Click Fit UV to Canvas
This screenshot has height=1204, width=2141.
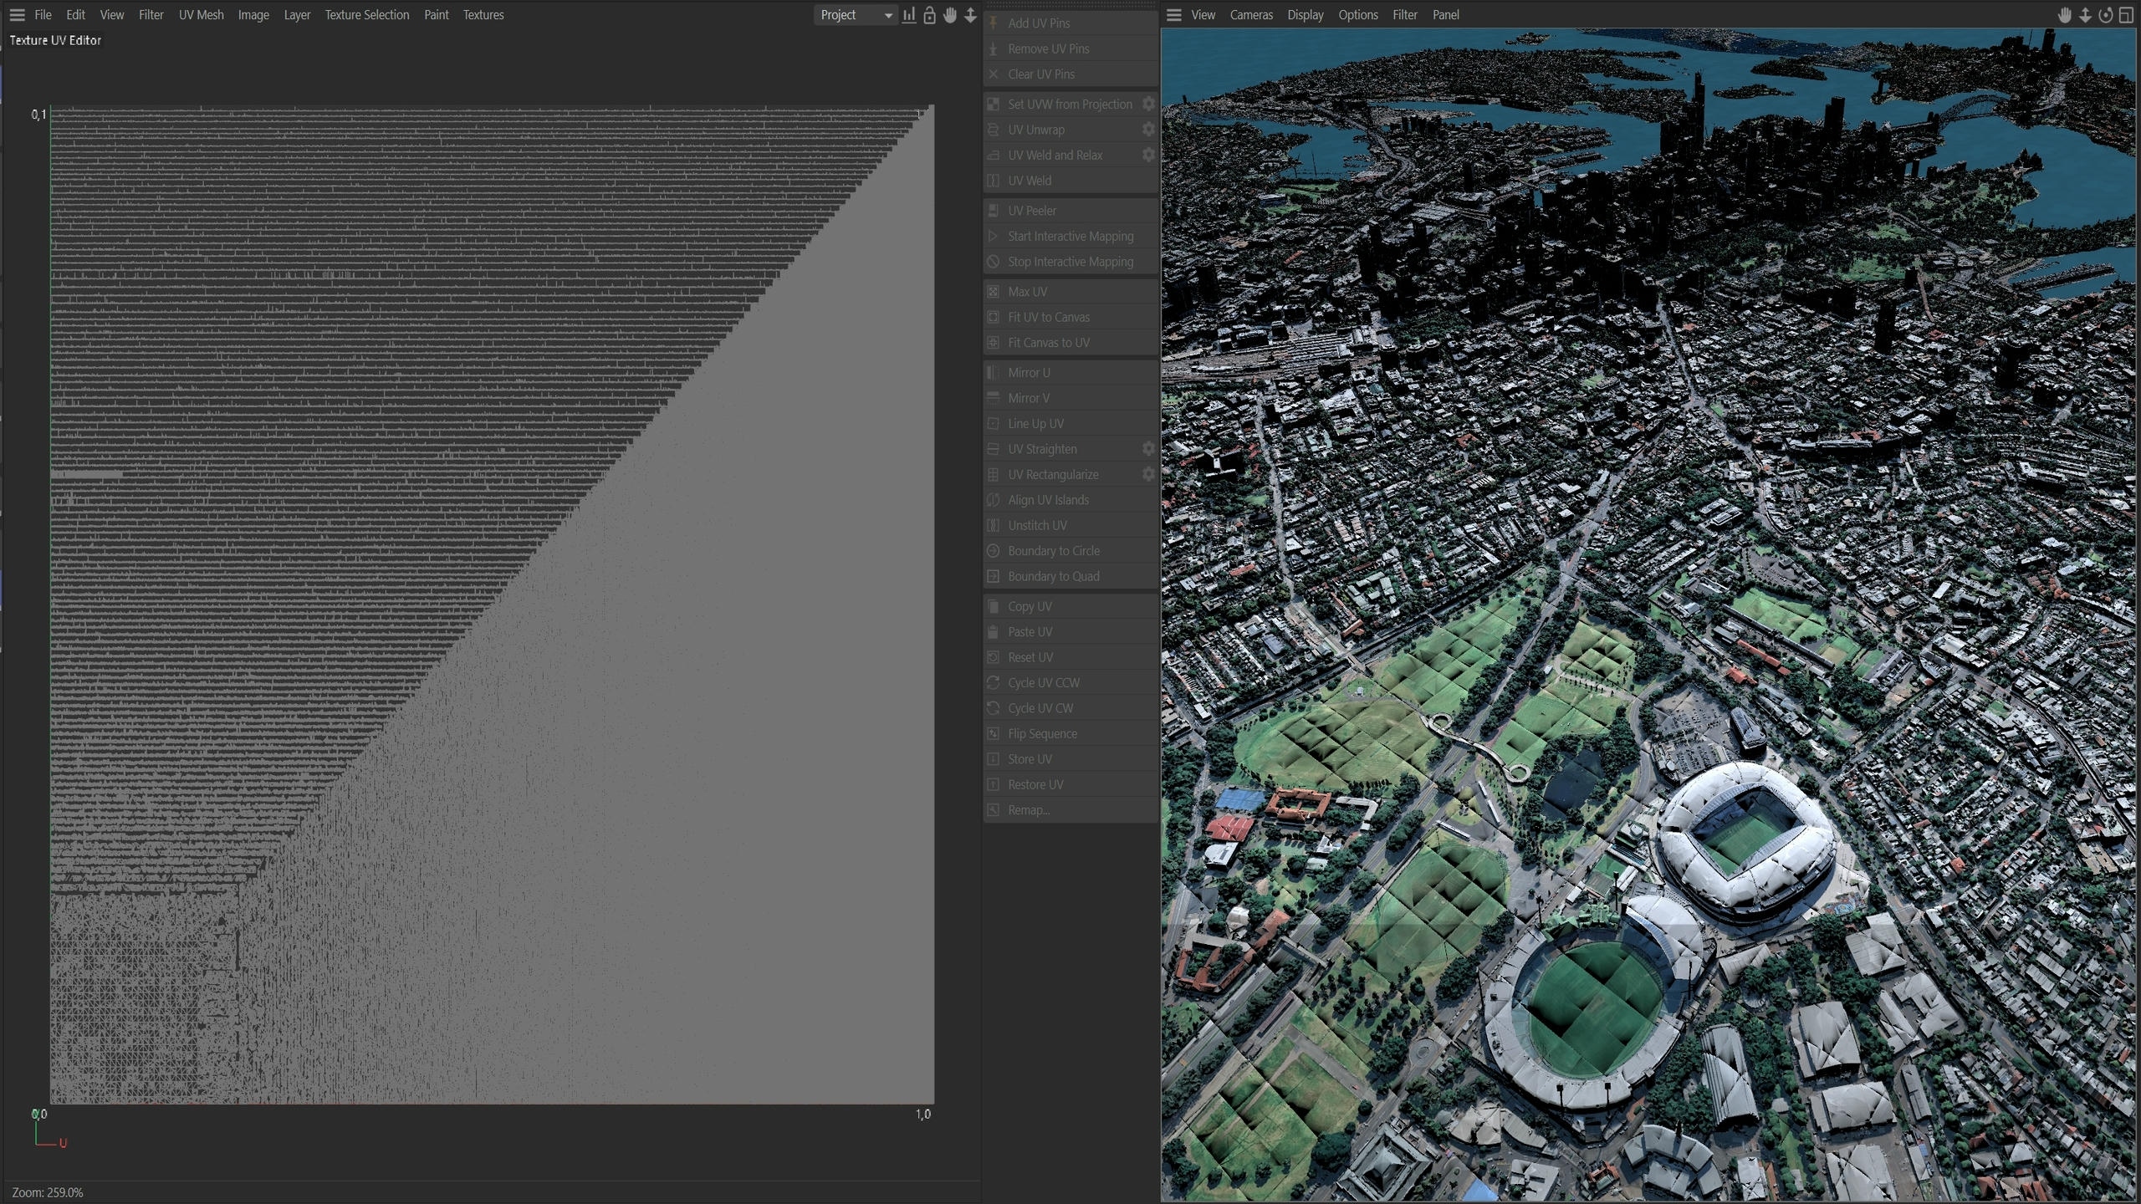[1070, 317]
